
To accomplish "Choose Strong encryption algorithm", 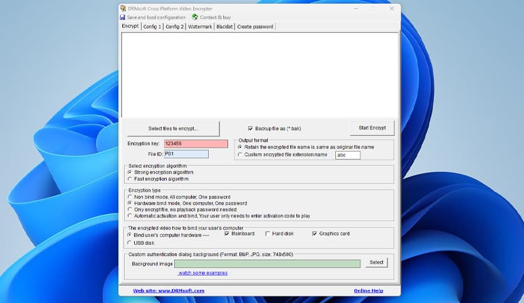I will (130, 172).
